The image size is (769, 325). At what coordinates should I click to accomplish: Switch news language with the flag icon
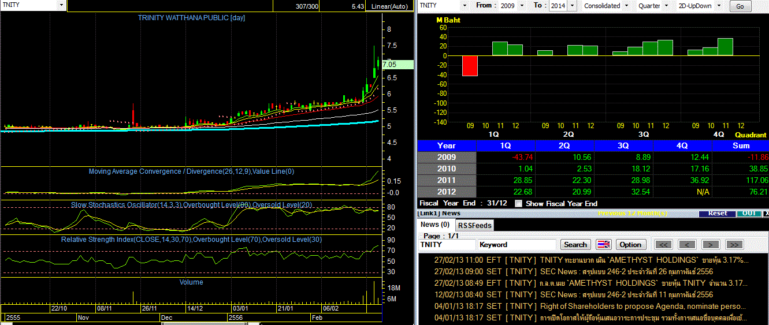(604, 245)
